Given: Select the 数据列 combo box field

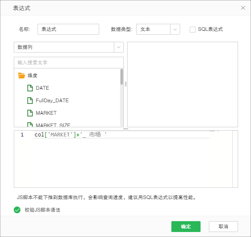Looking at the screenshot, I should (64, 47).
